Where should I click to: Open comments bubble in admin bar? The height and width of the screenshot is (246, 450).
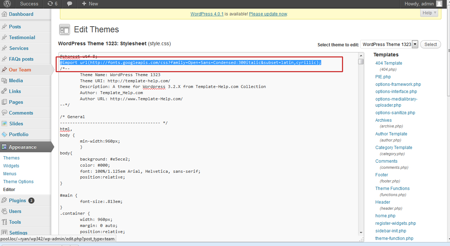point(70,4)
